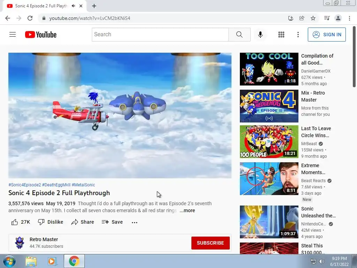Open the taskbar volume speaker icon
Viewport: 357px width, 268px height.
click(x=322, y=261)
